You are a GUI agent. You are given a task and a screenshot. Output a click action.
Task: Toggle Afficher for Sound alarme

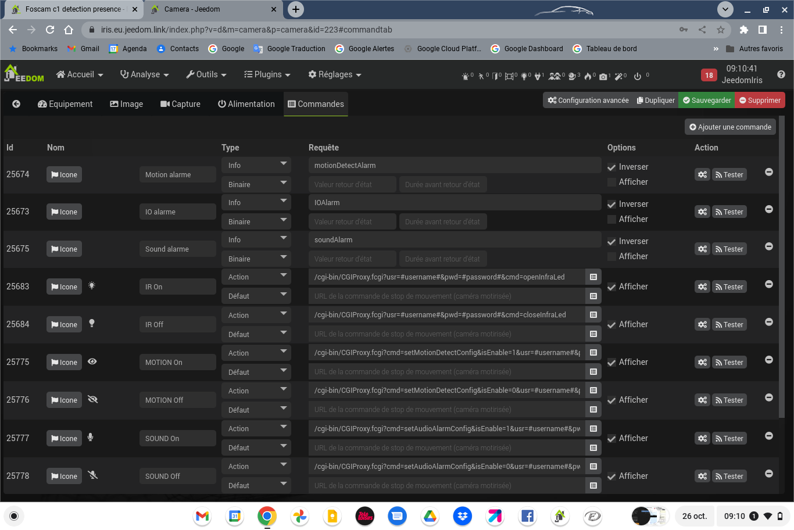pos(611,257)
